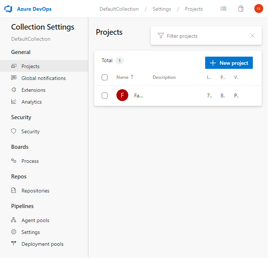The height and width of the screenshot is (258, 268).
Task: Open the Process settings under Boards
Action: click(30, 161)
